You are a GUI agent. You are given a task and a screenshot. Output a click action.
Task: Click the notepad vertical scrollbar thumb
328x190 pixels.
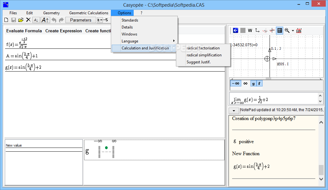[321, 170]
